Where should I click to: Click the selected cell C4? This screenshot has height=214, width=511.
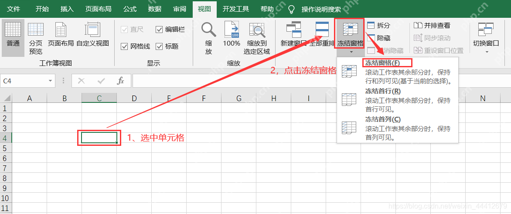(x=99, y=138)
